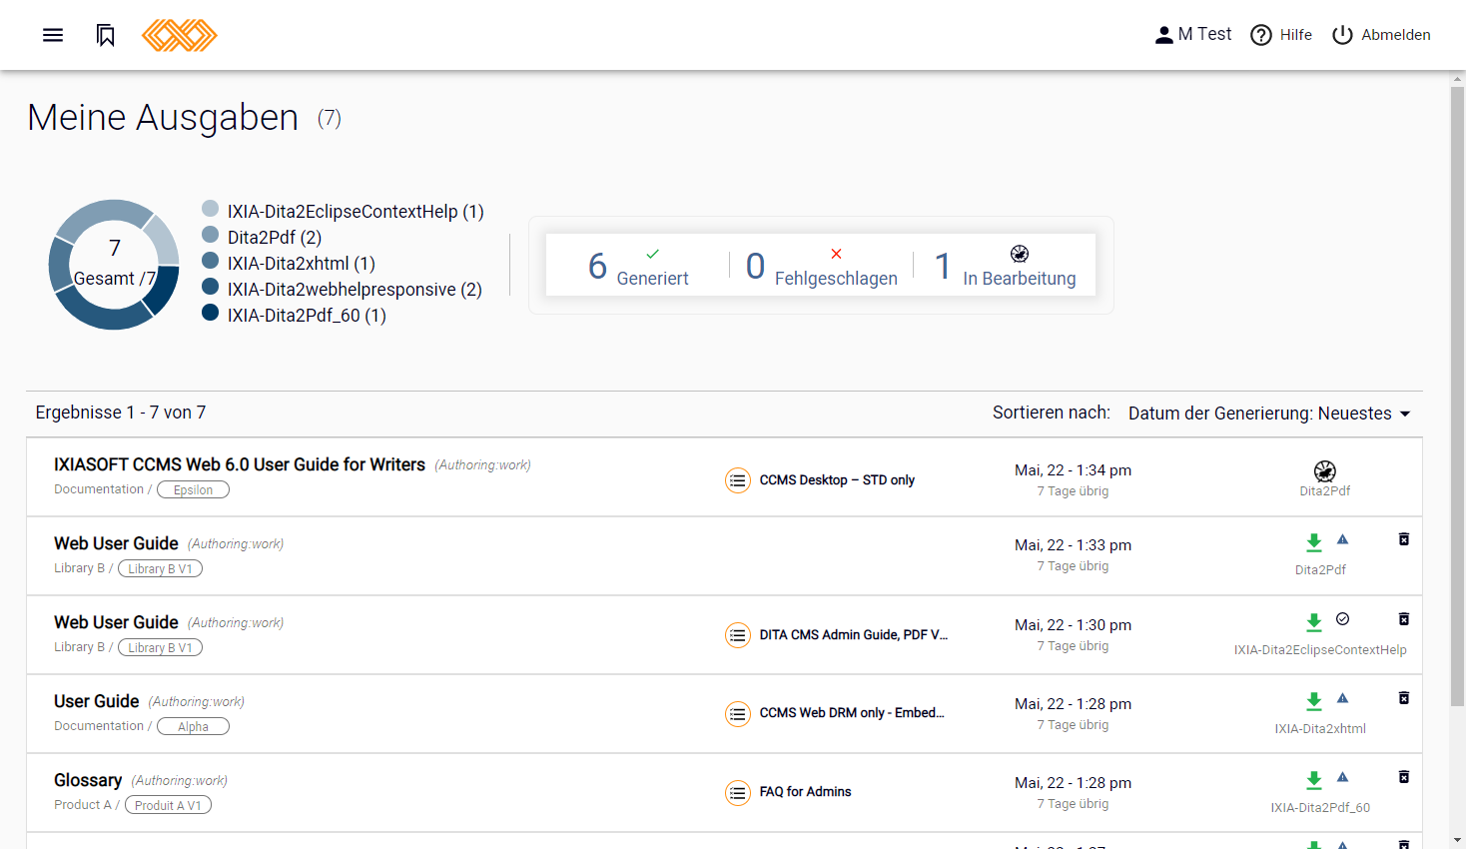Open the User Guide output row
This screenshot has width=1466, height=849.
96,701
